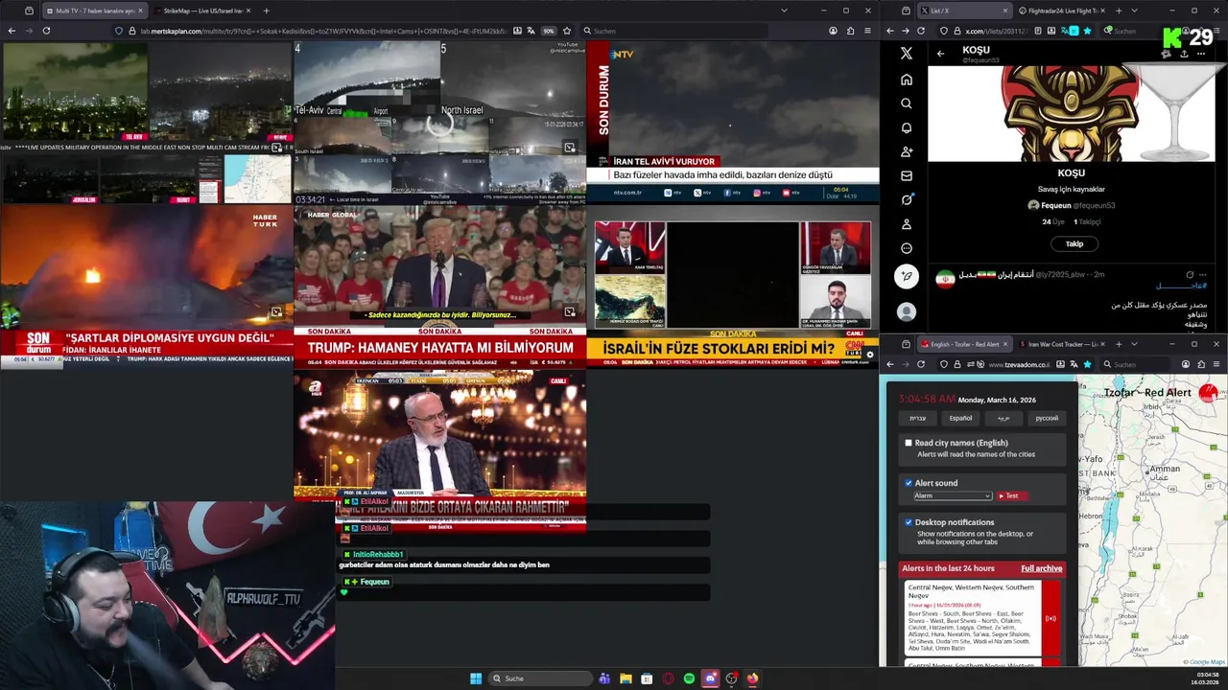The width and height of the screenshot is (1228, 690).
Task: Select the List / X tab
Action: [963, 11]
